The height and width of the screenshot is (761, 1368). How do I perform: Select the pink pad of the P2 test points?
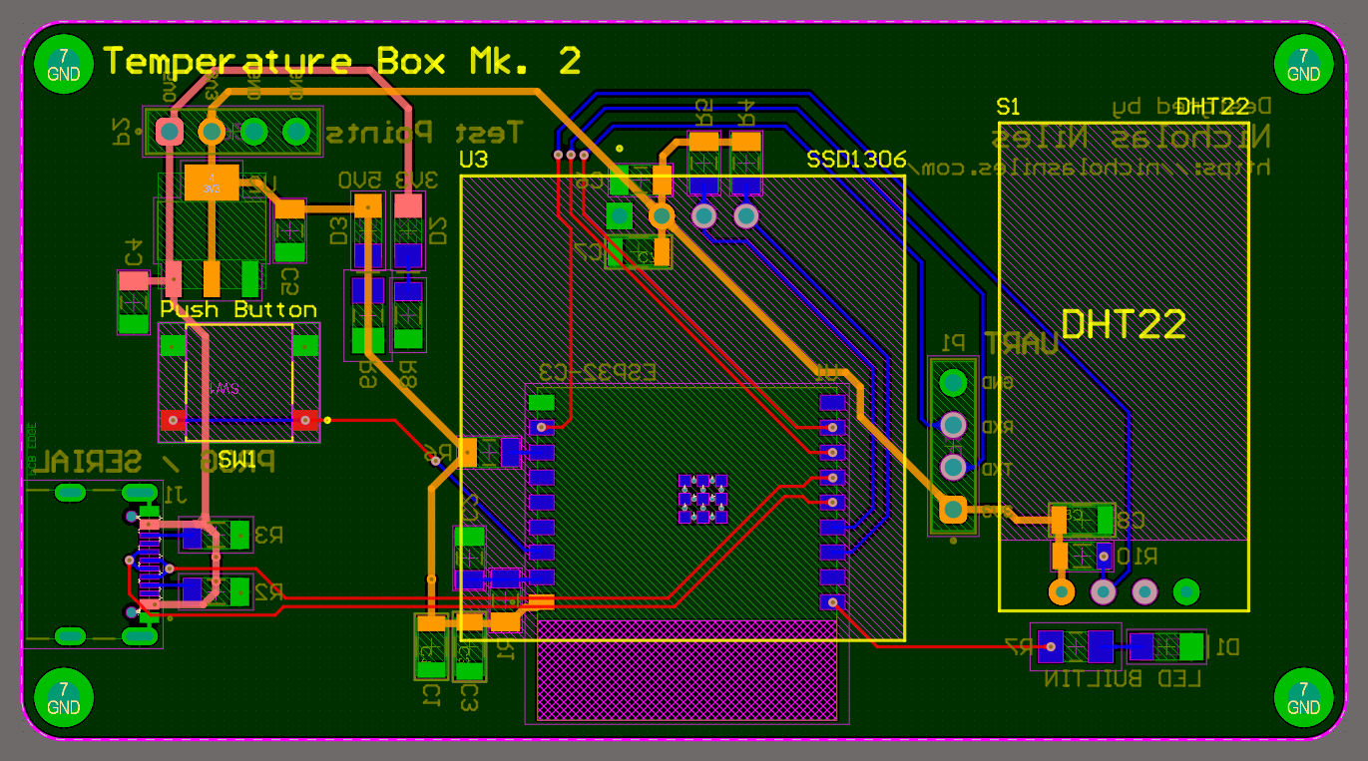coord(169,131)
